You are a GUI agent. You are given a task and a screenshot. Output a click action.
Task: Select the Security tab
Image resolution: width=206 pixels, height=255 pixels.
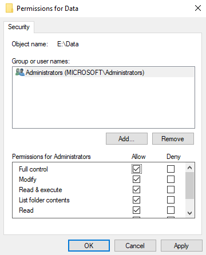click(x=19, y=27)
